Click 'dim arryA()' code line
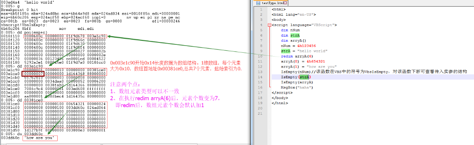The width and height of the screenshot is (474, 145). point(293,40)
